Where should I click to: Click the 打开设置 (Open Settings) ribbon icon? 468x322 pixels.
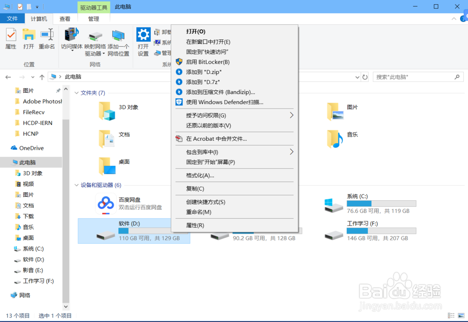143,40
